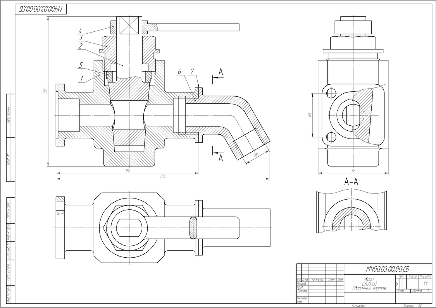
Task: Click the Перв. примен. side cell
Action: coord(9,115)
